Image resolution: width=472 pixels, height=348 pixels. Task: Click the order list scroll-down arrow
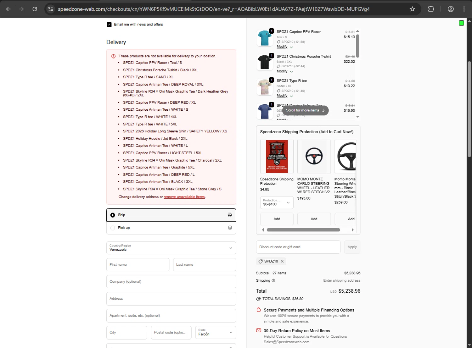coord(357,117)
